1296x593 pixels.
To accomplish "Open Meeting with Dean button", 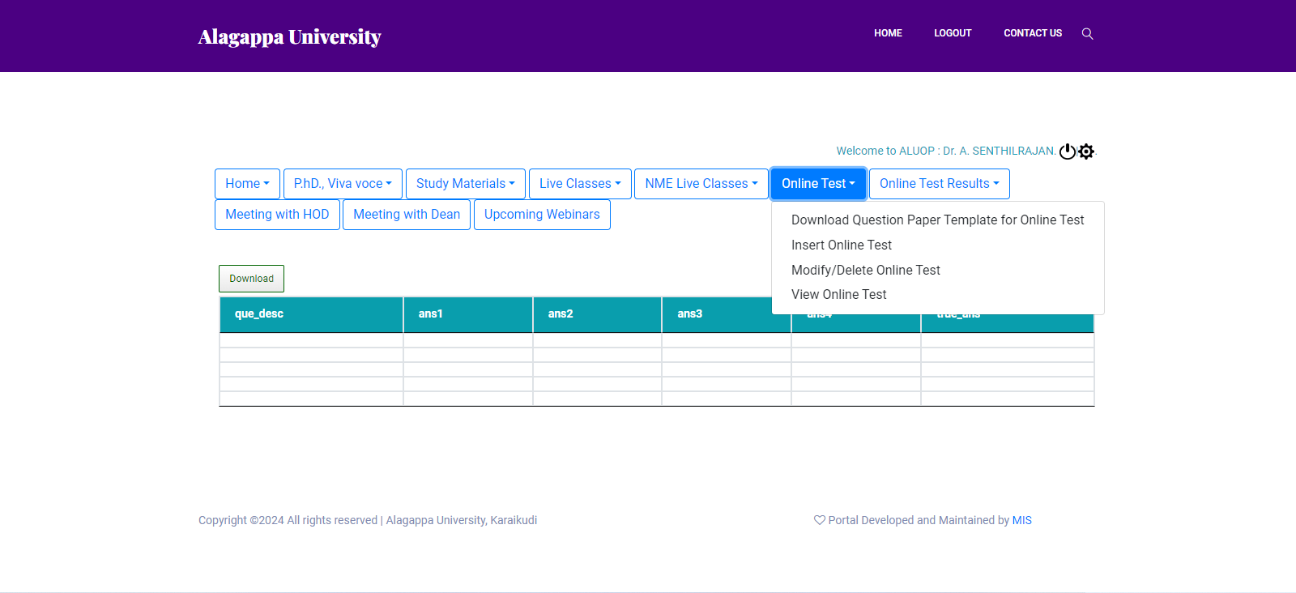I will (407, 215).
